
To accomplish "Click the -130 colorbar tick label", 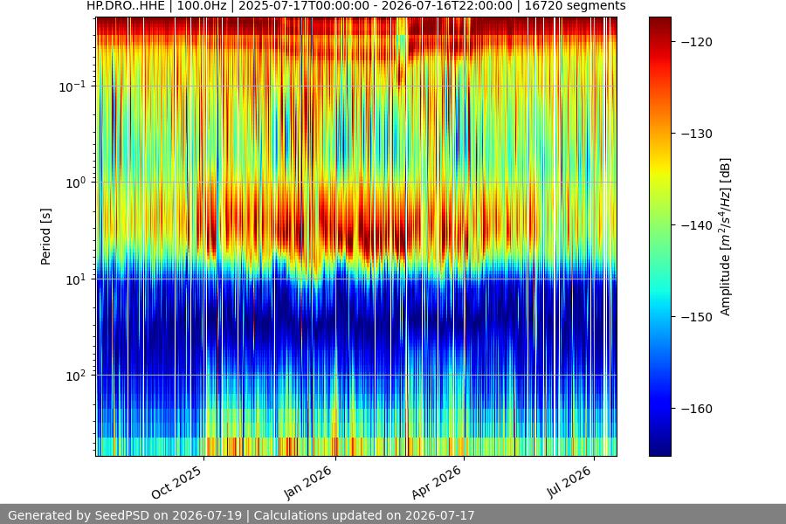I will coord(697,134).
